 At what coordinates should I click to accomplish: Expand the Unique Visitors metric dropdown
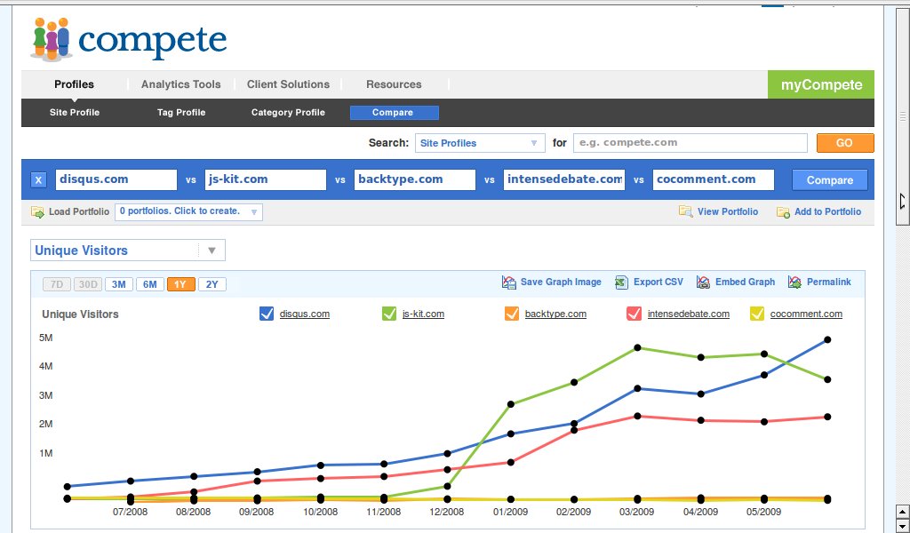[128, 251]
